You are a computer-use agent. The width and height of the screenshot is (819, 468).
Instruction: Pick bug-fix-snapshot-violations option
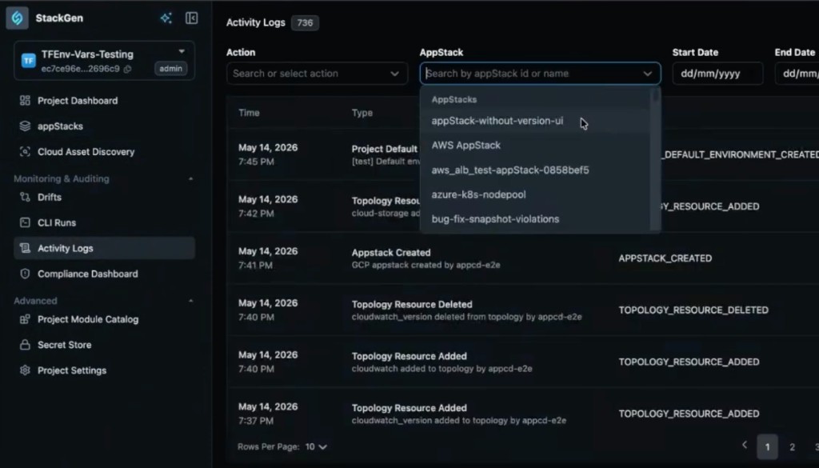(535, 219)
